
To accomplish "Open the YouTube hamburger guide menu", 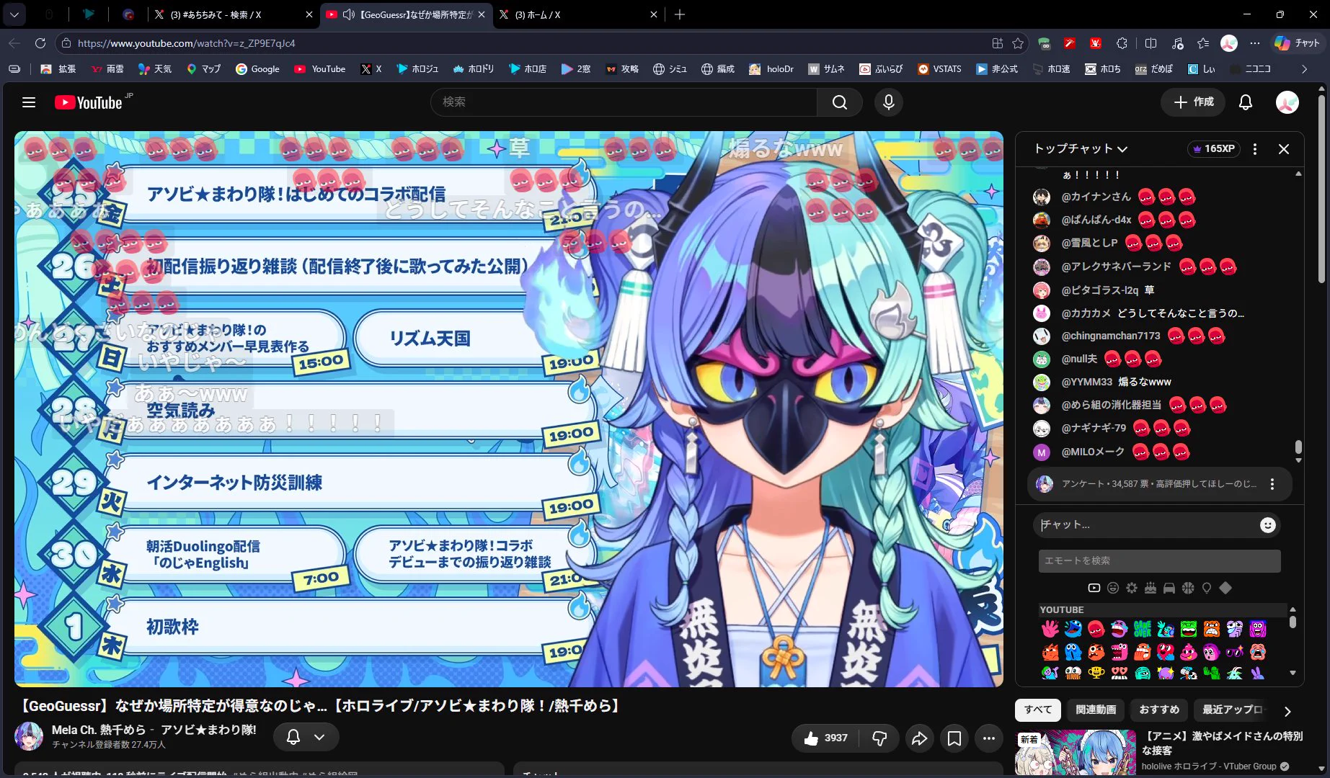I will [29, 102].
